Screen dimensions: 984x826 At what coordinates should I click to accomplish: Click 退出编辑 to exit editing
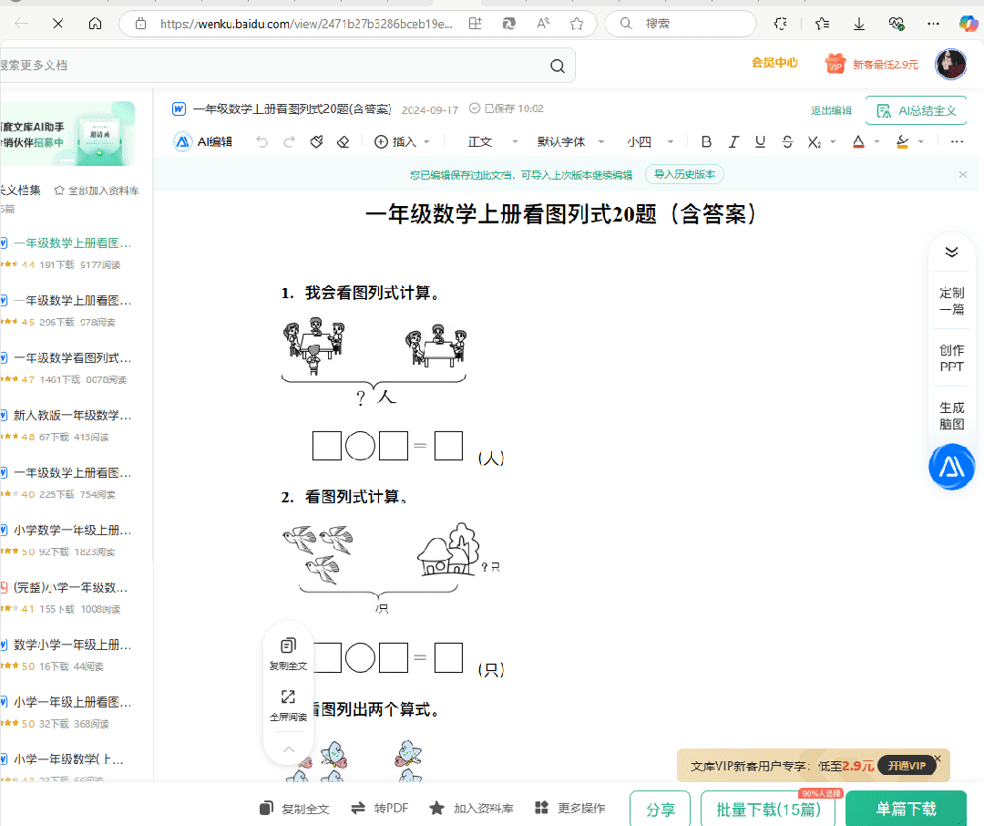point(831,108)
